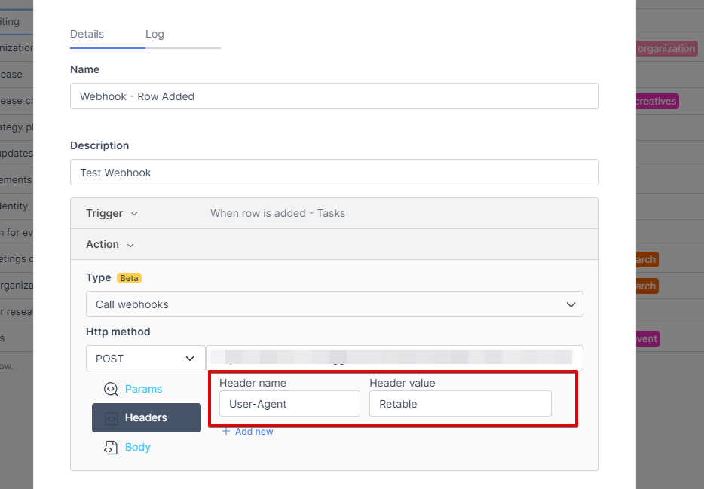Click the magenta creatives tag
The height and width of the screenshot is (489, 704).
(655, 102)
